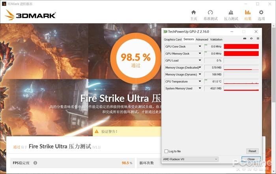
Task: Expand Memory Usage (Dedicated) sensor dropdown
Action: coord(200,67)
